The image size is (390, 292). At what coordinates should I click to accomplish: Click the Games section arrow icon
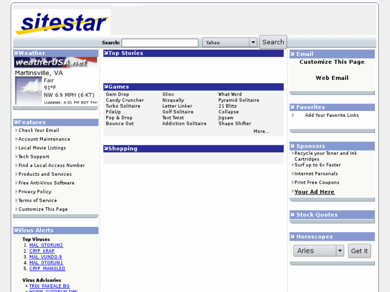106,86
